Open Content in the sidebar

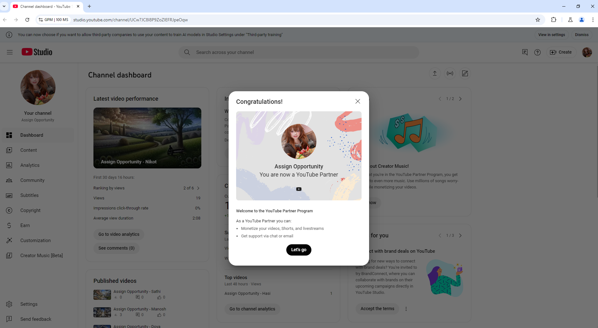point(38,150)
